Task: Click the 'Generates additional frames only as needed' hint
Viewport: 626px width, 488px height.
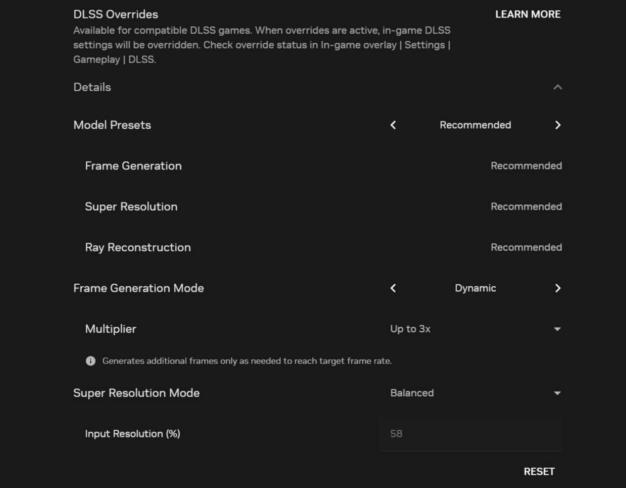Action: [247, 361]
